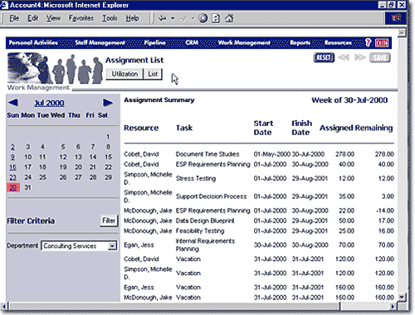Screen dimensions: 415x315
Task: Open Staff Management navigation item
Action: click(x=100, y=42)
